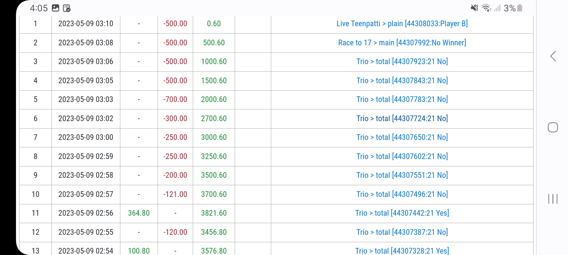Open Trio total 44307843:21 No entry
The height and width of the screenshot is (255, 568).
pyautogui.click(x=402, y=81)
